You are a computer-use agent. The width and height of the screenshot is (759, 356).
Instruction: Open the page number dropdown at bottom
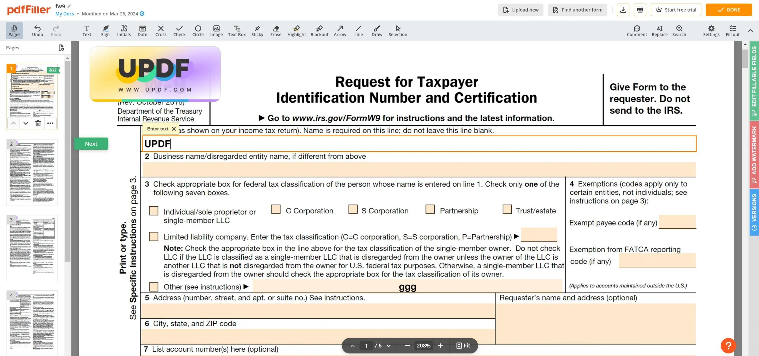[x=388, y=346]
